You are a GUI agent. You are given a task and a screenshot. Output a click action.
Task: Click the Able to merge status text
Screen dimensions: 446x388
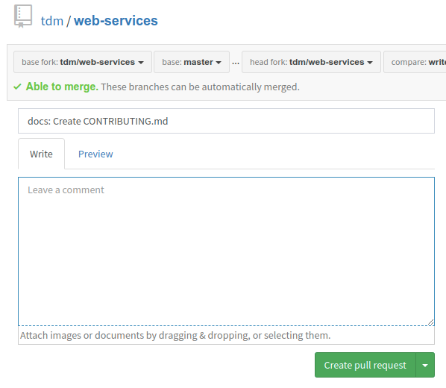click(62, 87)
